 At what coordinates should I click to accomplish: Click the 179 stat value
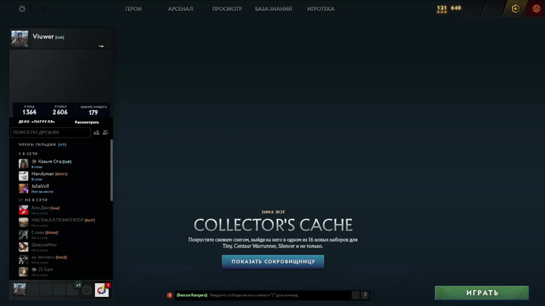point(93,113)
